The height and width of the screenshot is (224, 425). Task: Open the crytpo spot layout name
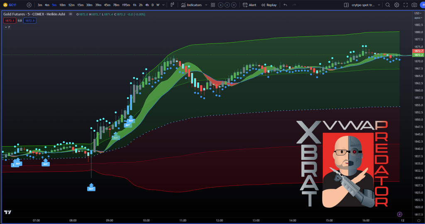coord(363,5)
